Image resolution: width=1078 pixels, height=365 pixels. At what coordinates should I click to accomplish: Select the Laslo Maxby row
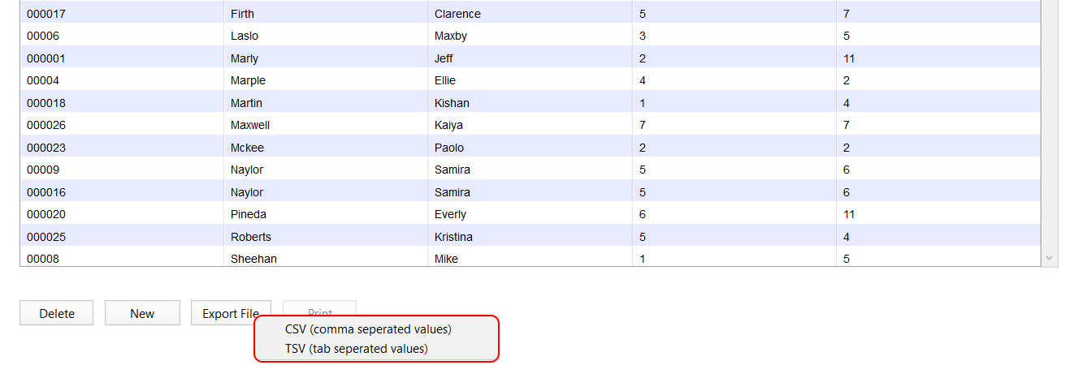pyautogui.click(x=530, y=36)
